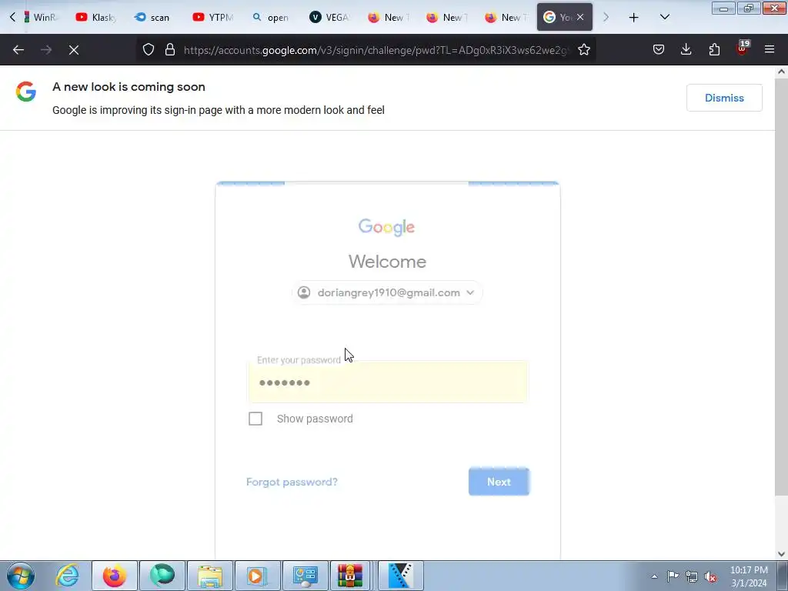This screenshot has width=788, height=591.
Task: Go back using the browser back arrow
Action: [18, 50]
